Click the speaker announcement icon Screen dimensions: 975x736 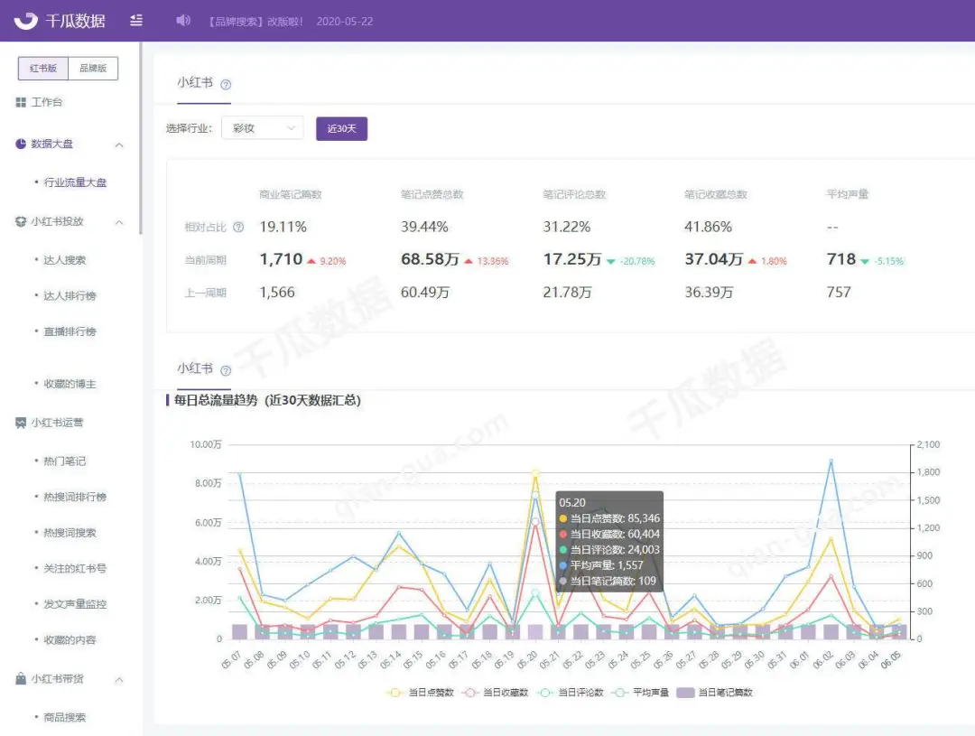click(x=182, y=21)
